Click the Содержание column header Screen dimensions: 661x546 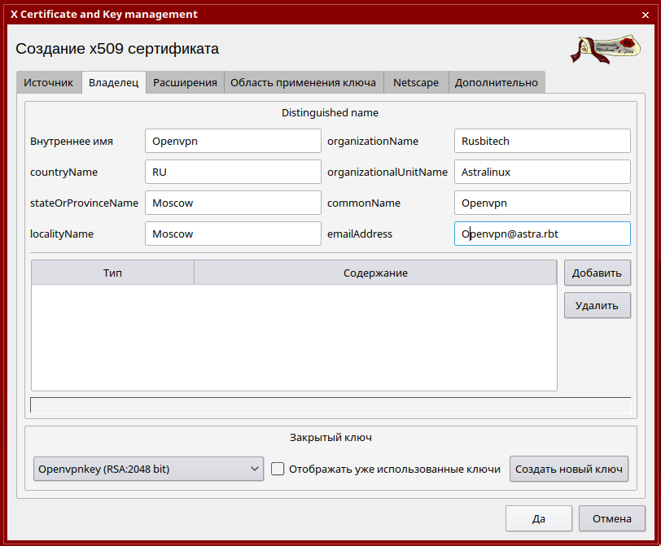pyautogui.click(x=375, y=273)
